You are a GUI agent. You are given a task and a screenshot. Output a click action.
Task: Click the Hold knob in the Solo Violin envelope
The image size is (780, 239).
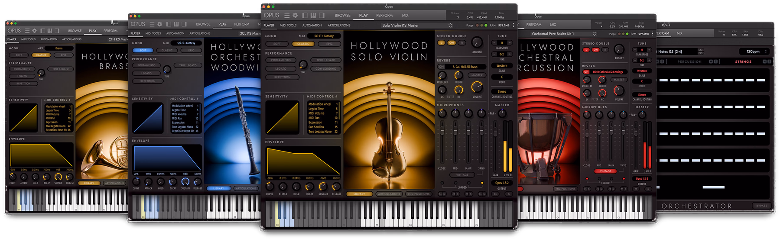pyautogui.click(x=296, y=187)
